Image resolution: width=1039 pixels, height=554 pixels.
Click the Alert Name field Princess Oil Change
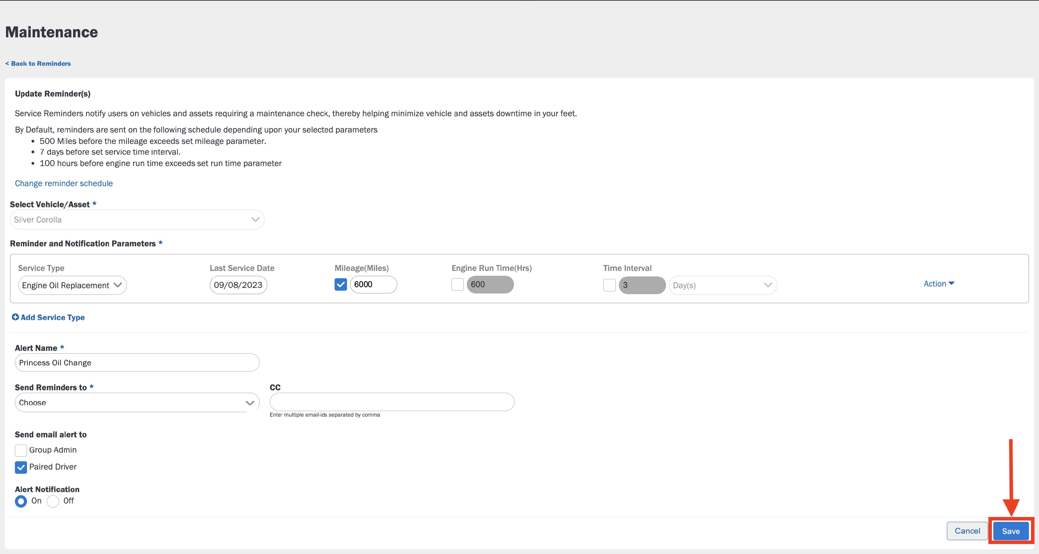(137, 363)
